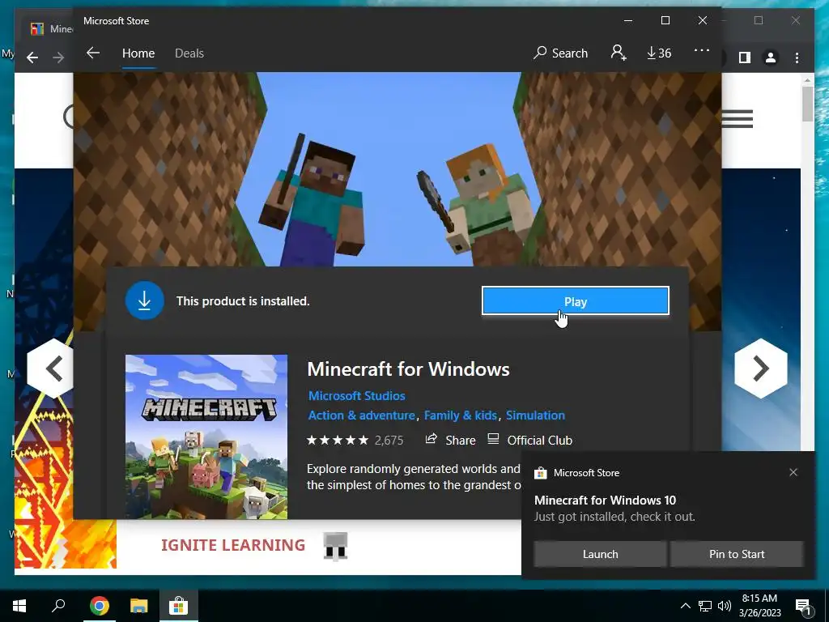Screen dimensions: 829x622
Task: Go back using Microsoft Store back arrow
Action: pyautogui.click(x=93, y=53)
